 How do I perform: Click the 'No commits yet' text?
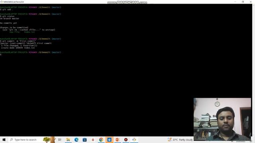[8, 23]
